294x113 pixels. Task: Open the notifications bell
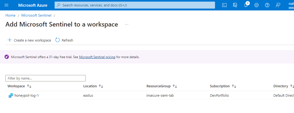(x=246, y=5)
